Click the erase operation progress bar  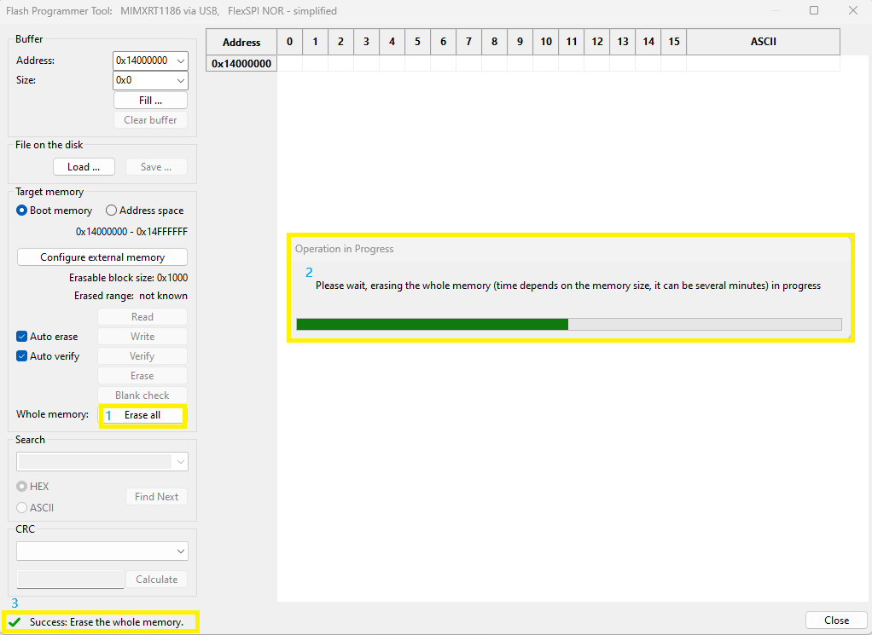[568, 324]
